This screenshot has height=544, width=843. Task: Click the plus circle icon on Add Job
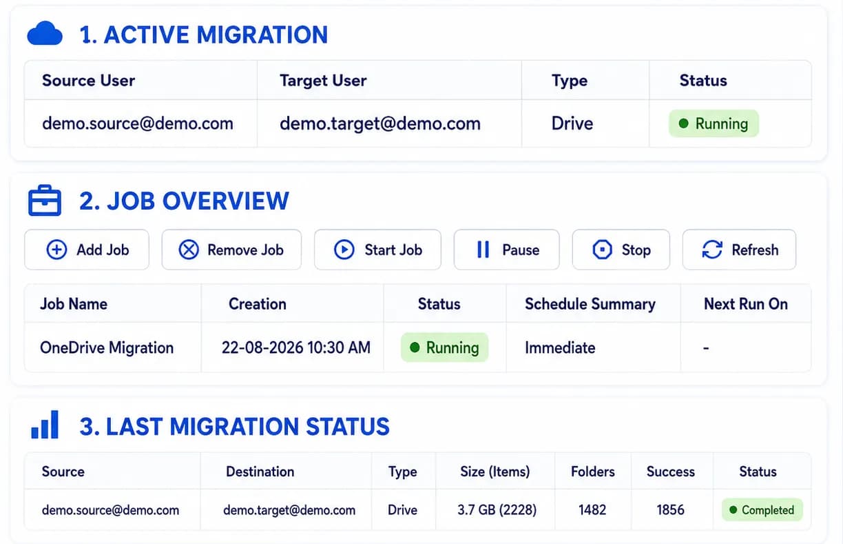point(56,250)
